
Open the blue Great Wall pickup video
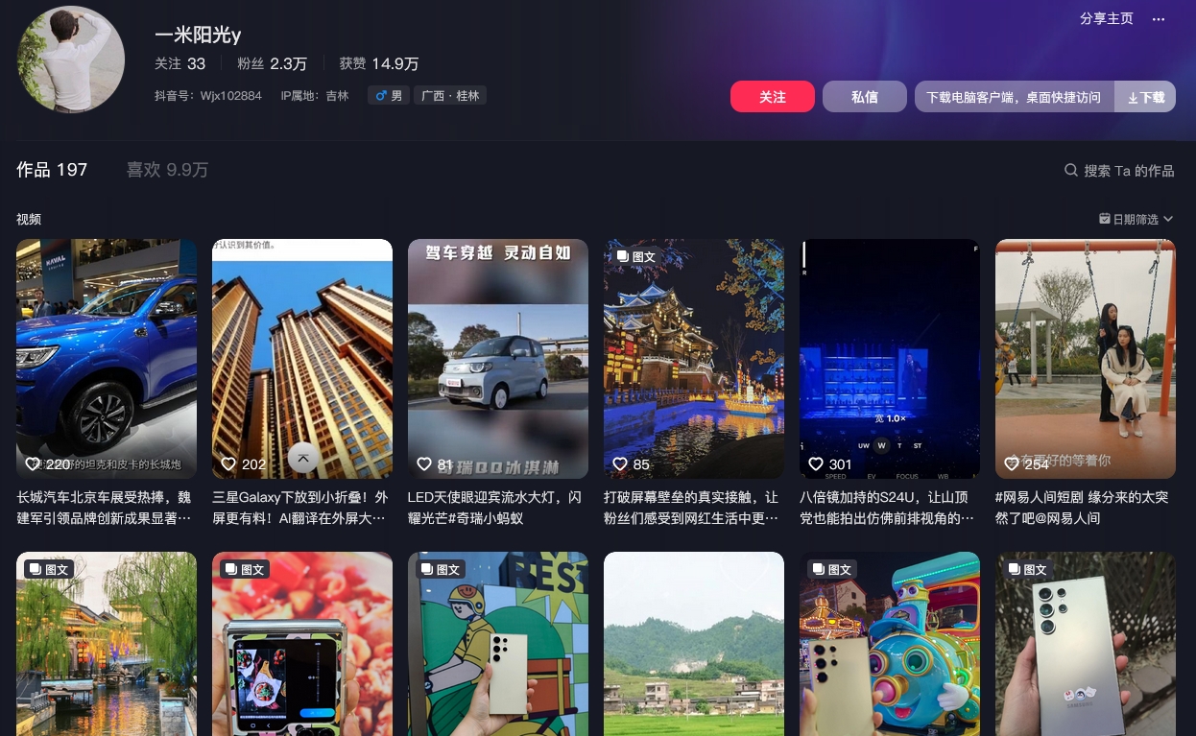[107, 359]
